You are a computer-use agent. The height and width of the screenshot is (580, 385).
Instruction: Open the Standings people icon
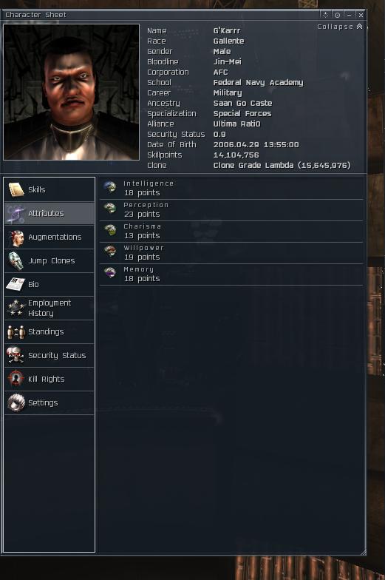(x=16, y=331)
